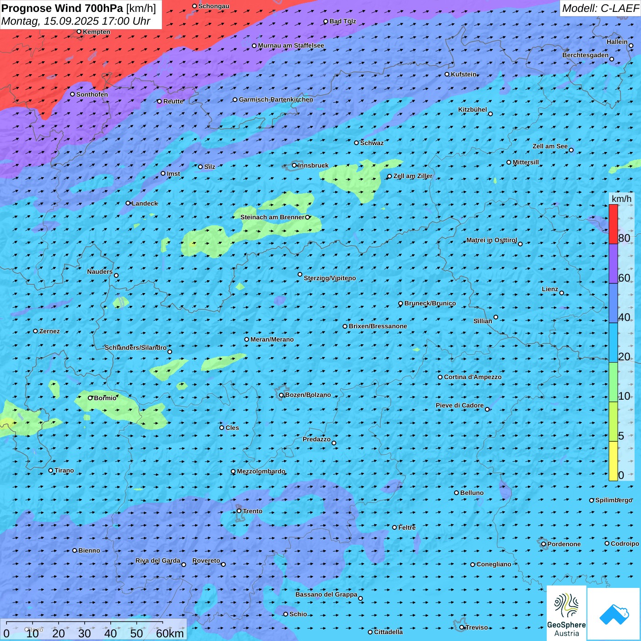This screenshot has width=641, height=641.
Task: Click the Hallein city marker
Action: (631, 45)
